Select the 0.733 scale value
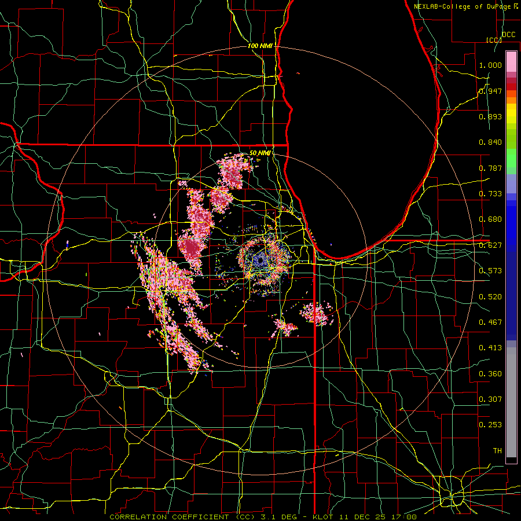This screenshot has width=521, height=521. pos(490,194)
